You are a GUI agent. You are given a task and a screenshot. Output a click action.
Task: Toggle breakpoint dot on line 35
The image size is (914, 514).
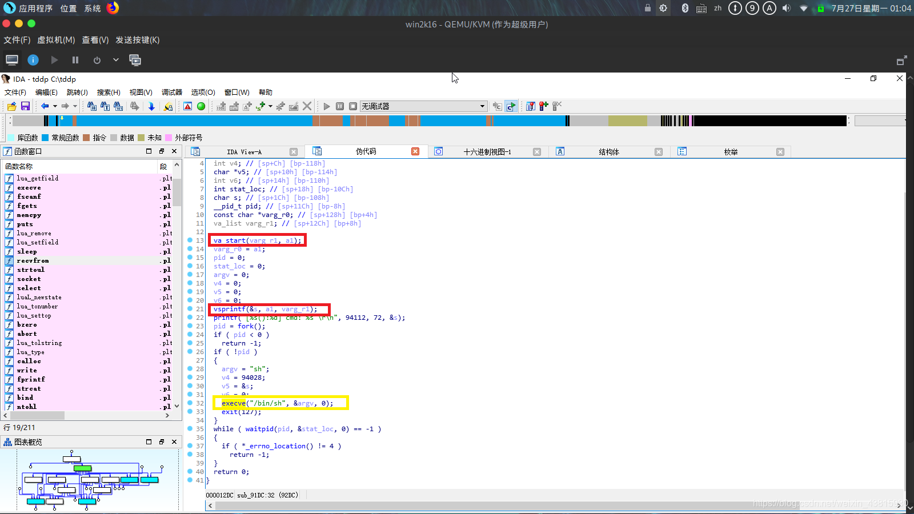(x=190, y=429)
